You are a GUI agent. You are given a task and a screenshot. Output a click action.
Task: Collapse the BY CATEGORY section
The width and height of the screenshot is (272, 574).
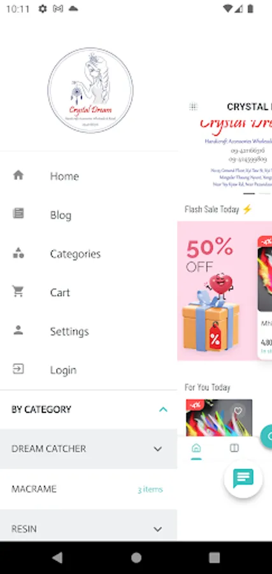coord(163,409)
